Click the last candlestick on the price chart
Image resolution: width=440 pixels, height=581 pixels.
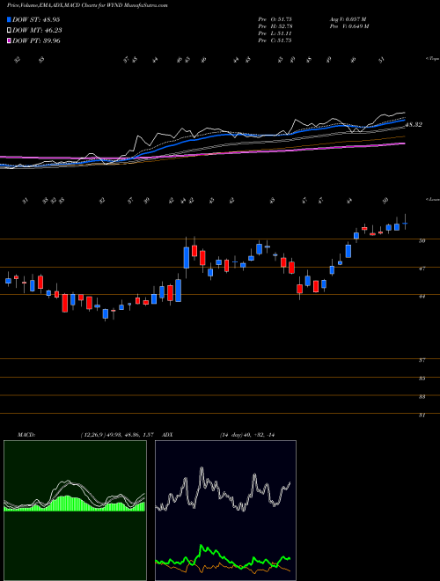405,223
